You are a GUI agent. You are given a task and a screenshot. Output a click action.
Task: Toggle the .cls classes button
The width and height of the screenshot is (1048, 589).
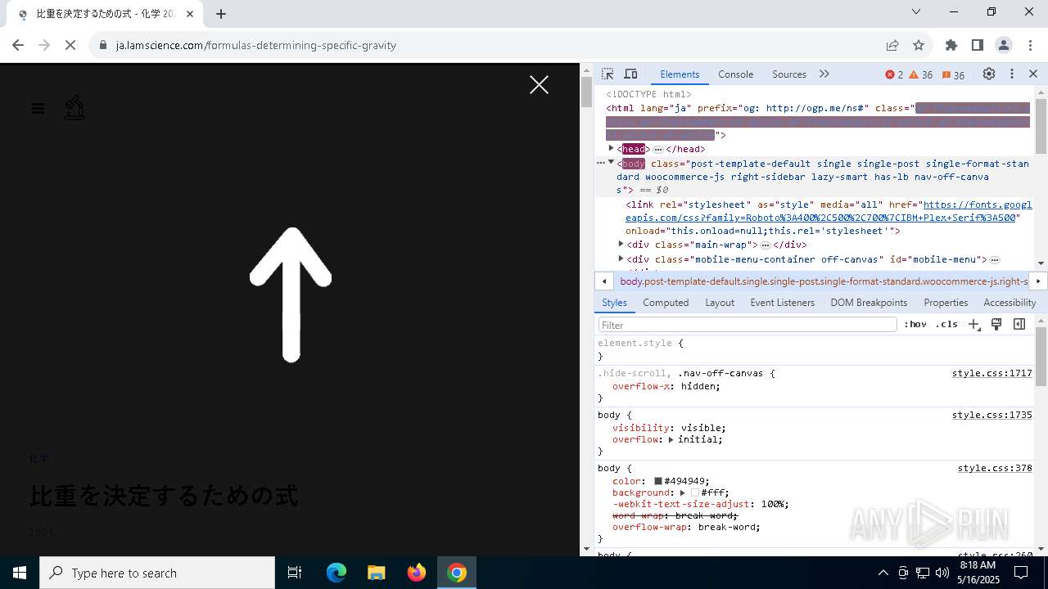[946, 325]
